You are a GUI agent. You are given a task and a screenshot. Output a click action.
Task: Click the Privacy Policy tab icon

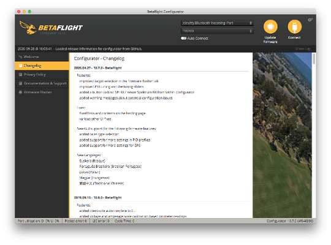tap(20, 75)
